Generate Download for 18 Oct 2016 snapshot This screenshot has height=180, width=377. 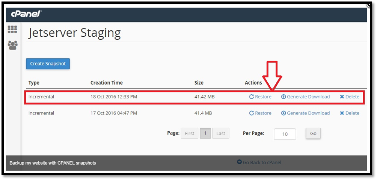pos(305,97)
